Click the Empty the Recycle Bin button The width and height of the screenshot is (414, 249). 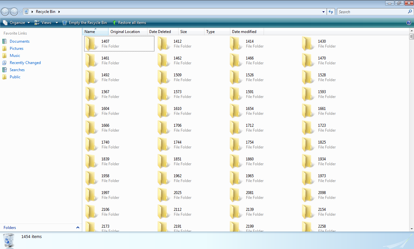pos(85,23)
